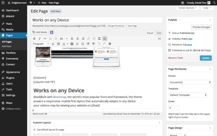Image resolution: width=217 pixels, height=136 pixels.
Task: Open the Paragraph format dropdown
Action: coord(41,44)
